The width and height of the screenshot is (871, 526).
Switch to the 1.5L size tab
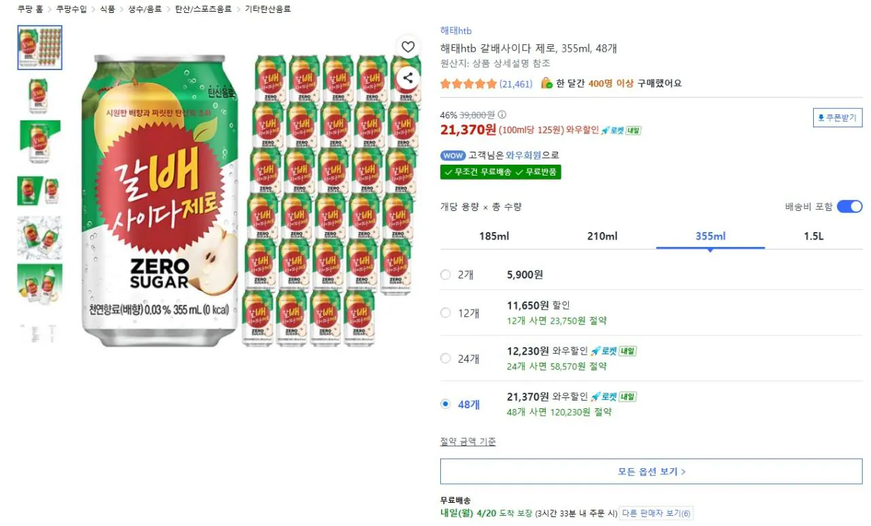click(x=814, y=236)
